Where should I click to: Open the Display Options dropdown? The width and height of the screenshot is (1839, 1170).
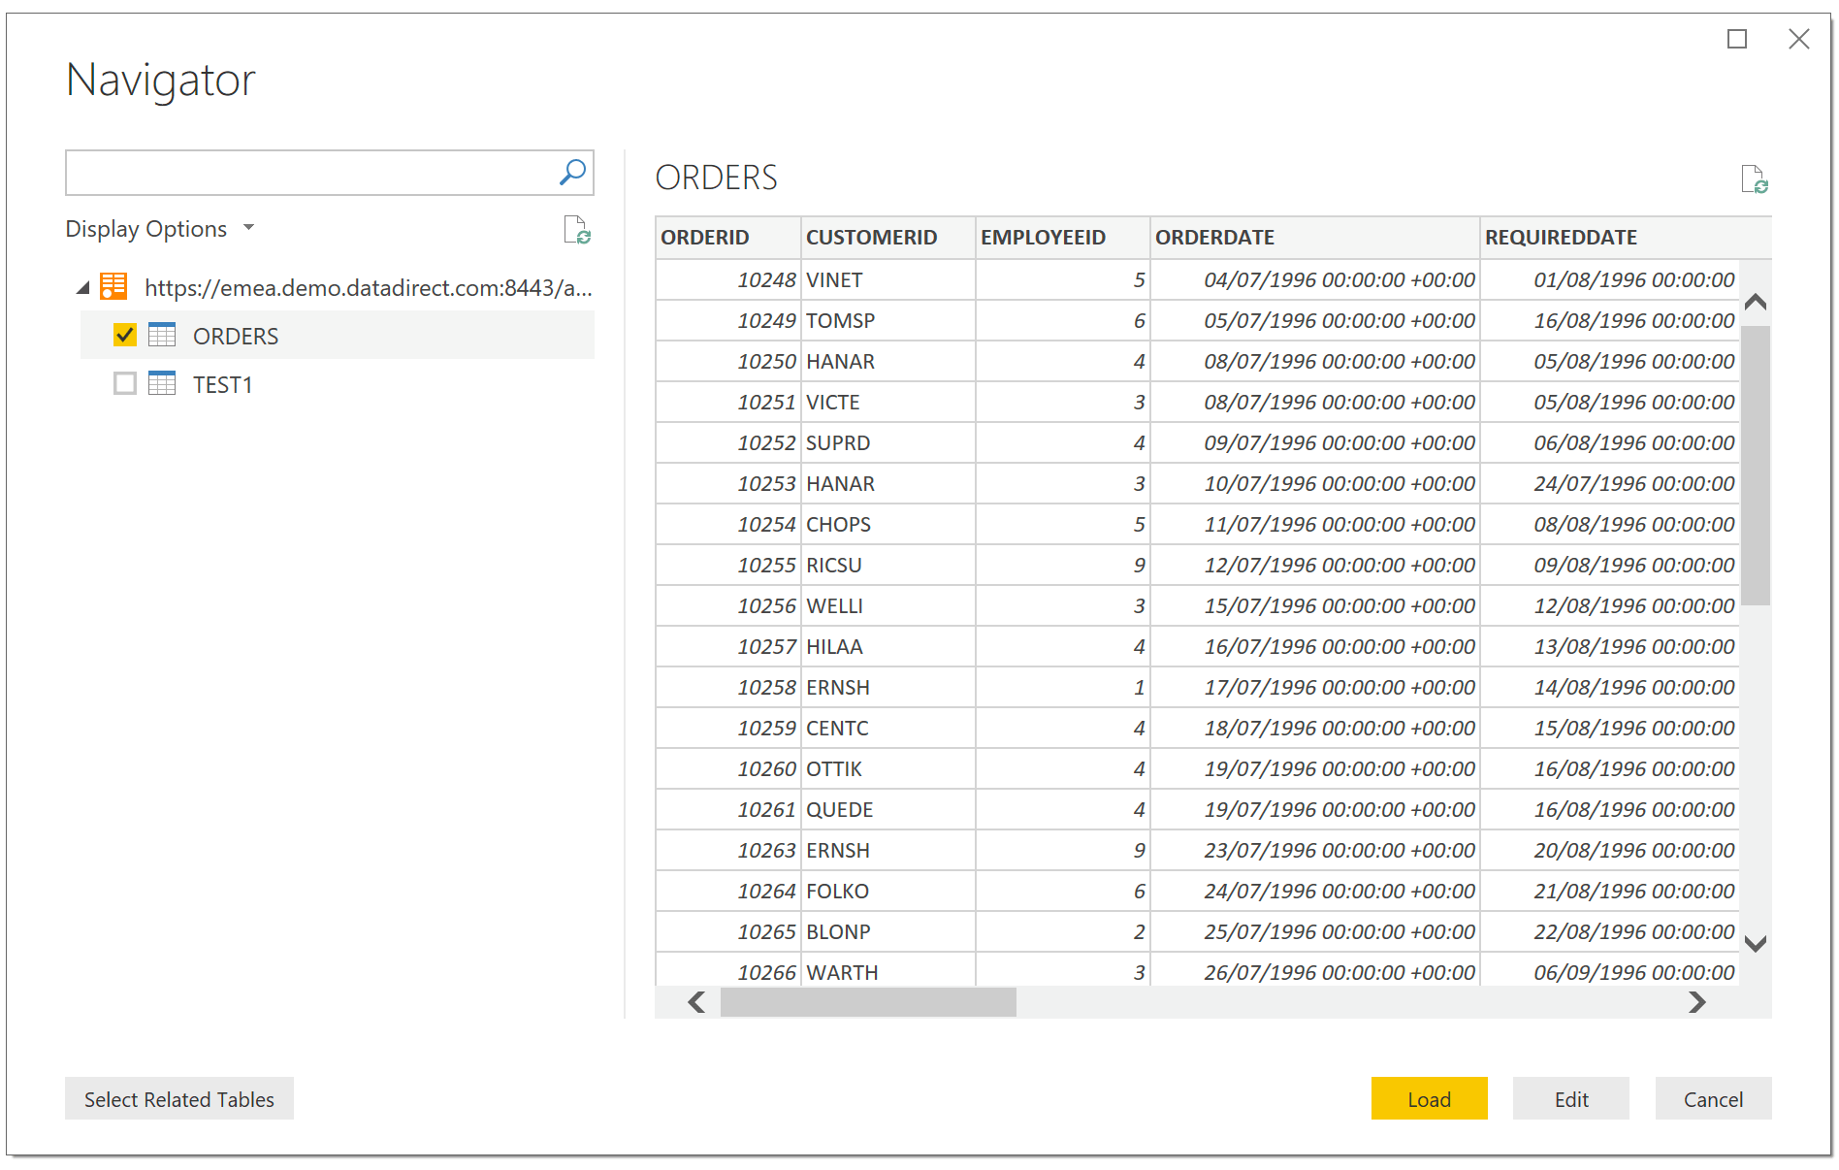pyautogui.click(x=248, y=228)
